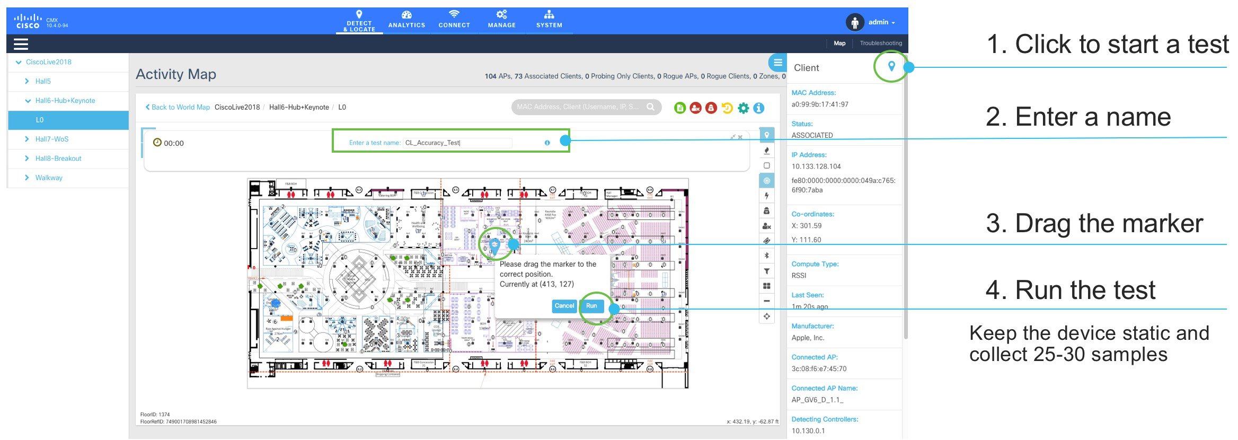Switch to the Troubleshooting tab

click(x=881, y=43)
